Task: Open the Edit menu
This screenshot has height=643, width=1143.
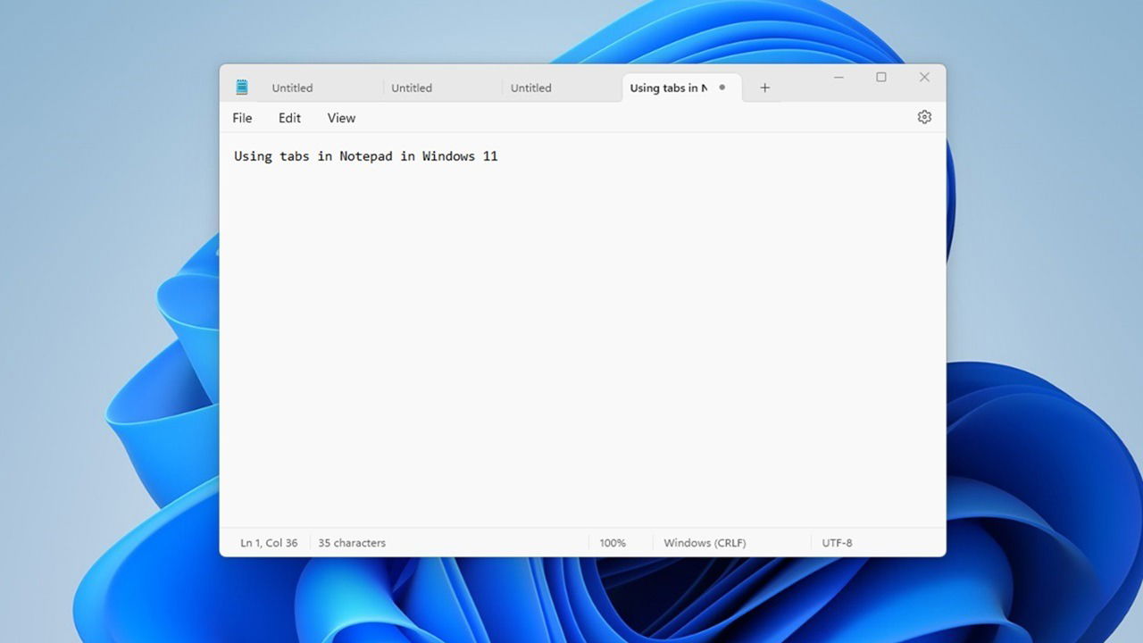Action: pos(288,117)
